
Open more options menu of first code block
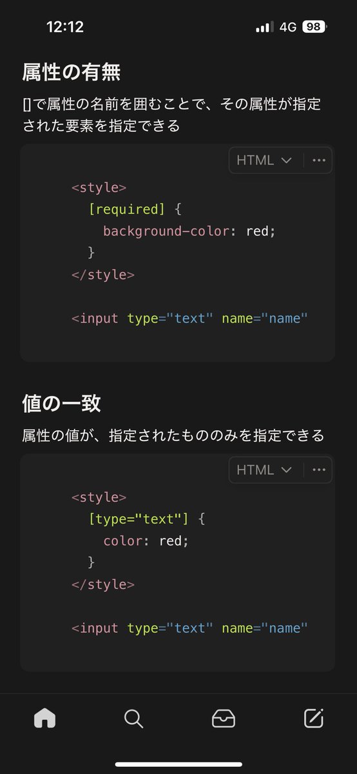point(319,160)
